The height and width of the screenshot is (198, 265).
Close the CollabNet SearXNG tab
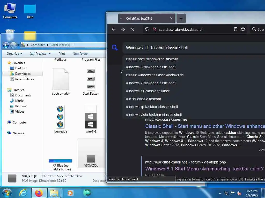click(x=171, y=18)
